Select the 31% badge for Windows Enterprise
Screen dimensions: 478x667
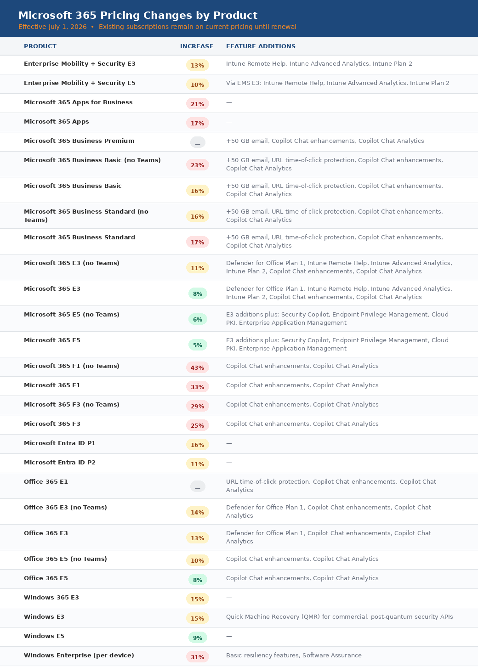pyautogui.click(x=198, y=657)
